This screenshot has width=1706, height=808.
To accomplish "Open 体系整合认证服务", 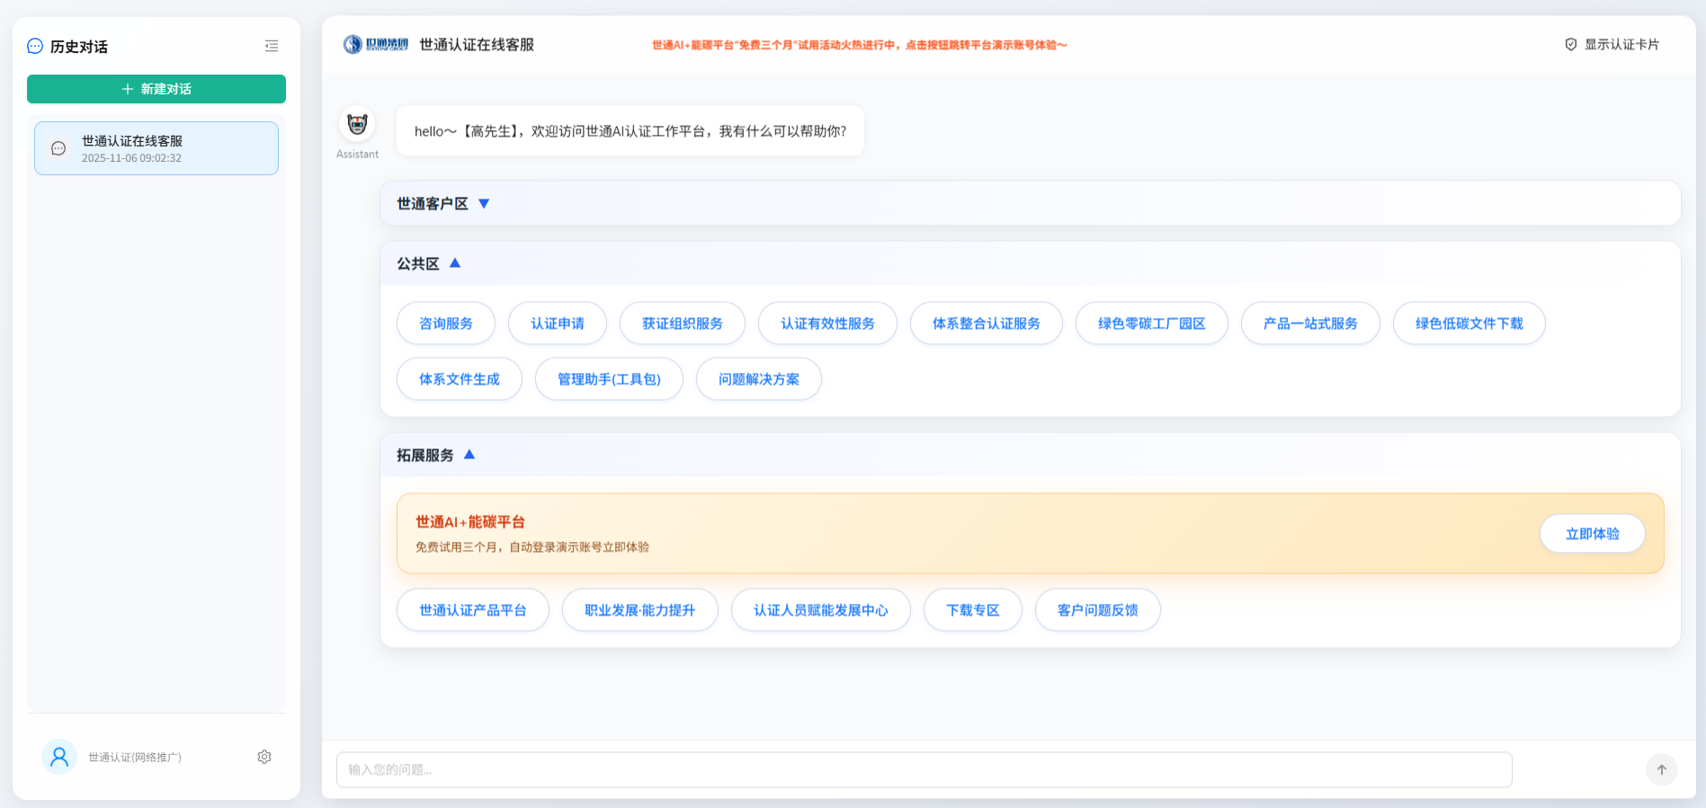I will pyautogui.click(x=987, y=324).
